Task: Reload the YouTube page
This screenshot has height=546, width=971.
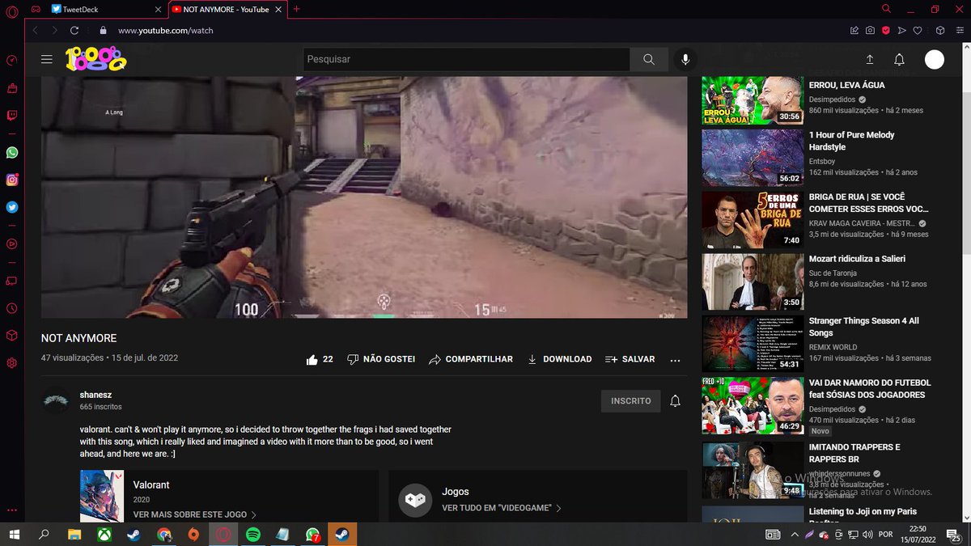Action: [74, 31]
